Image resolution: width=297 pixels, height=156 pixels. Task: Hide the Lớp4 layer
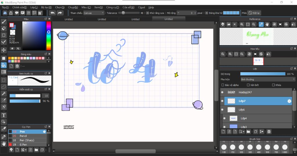click(x=224, y=118)
